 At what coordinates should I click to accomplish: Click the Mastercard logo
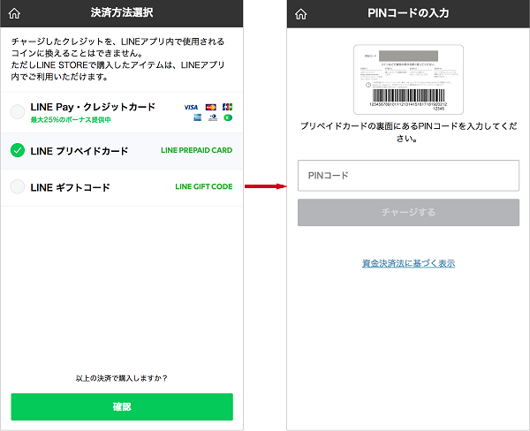point(211,107)
